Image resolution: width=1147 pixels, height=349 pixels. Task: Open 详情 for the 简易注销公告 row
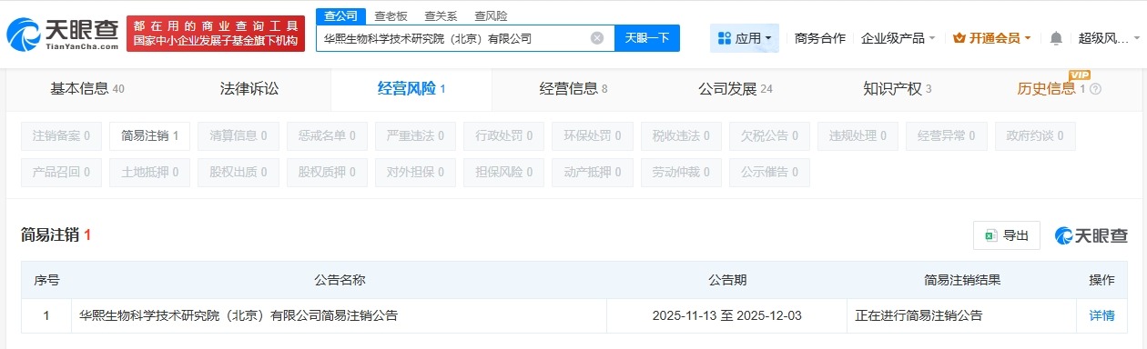pos(1101,316)
